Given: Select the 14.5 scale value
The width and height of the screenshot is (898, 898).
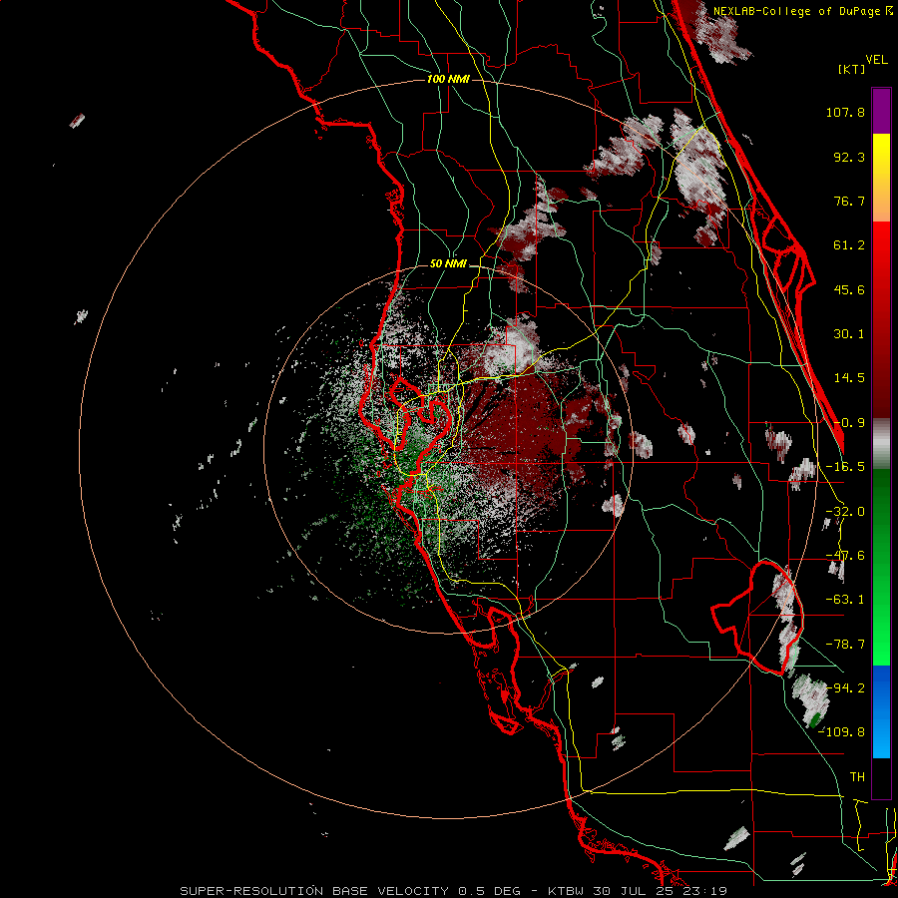Looking at the screenshot, I should [x=849, y=378].
